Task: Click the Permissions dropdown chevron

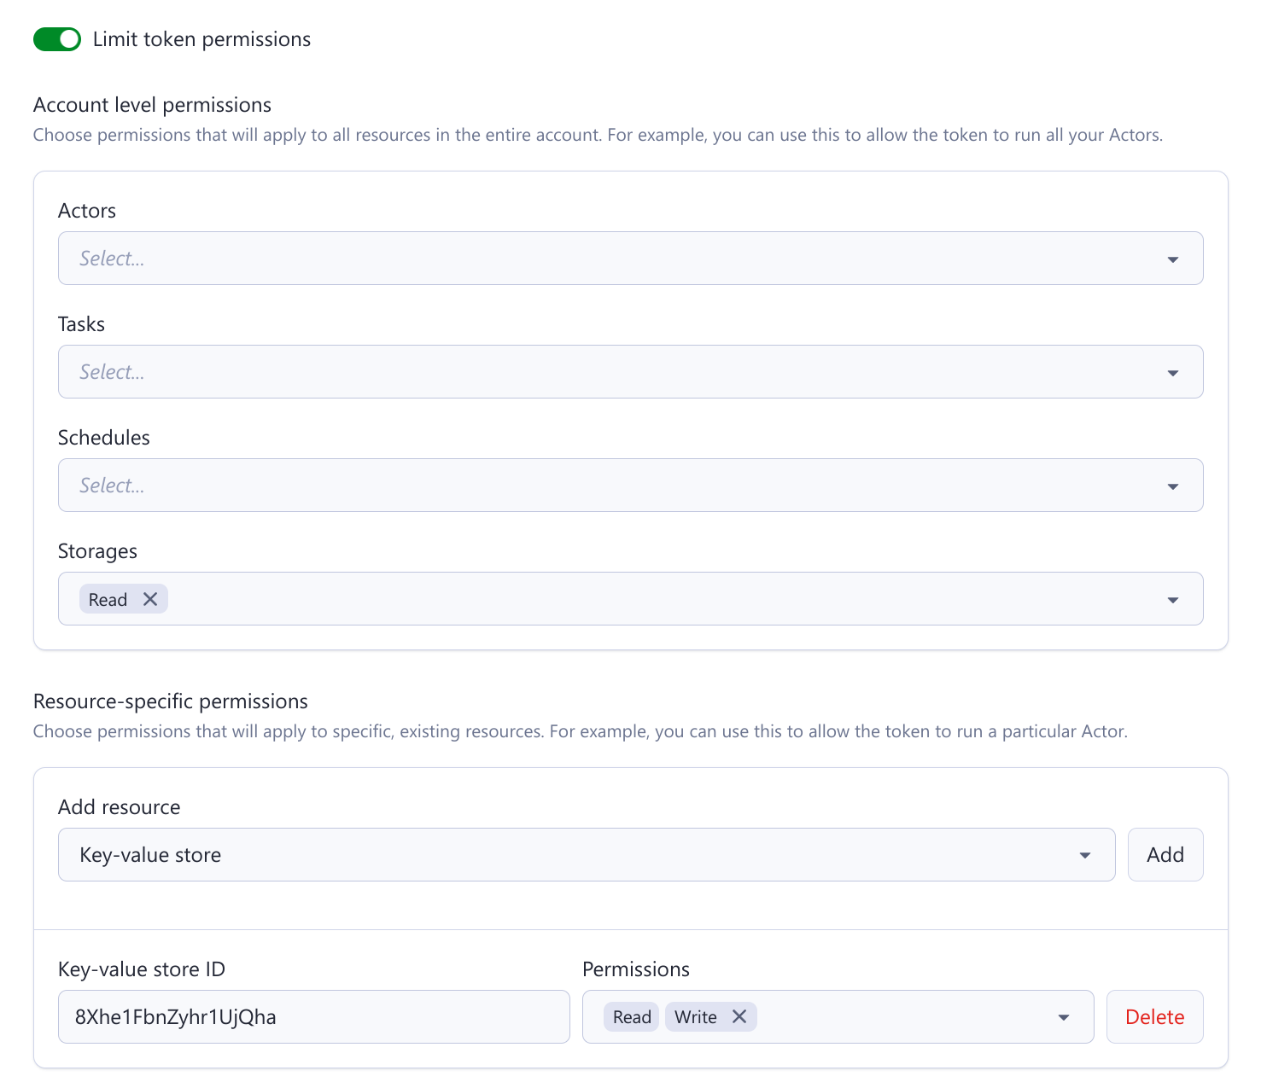Action: (1063, 1016)
